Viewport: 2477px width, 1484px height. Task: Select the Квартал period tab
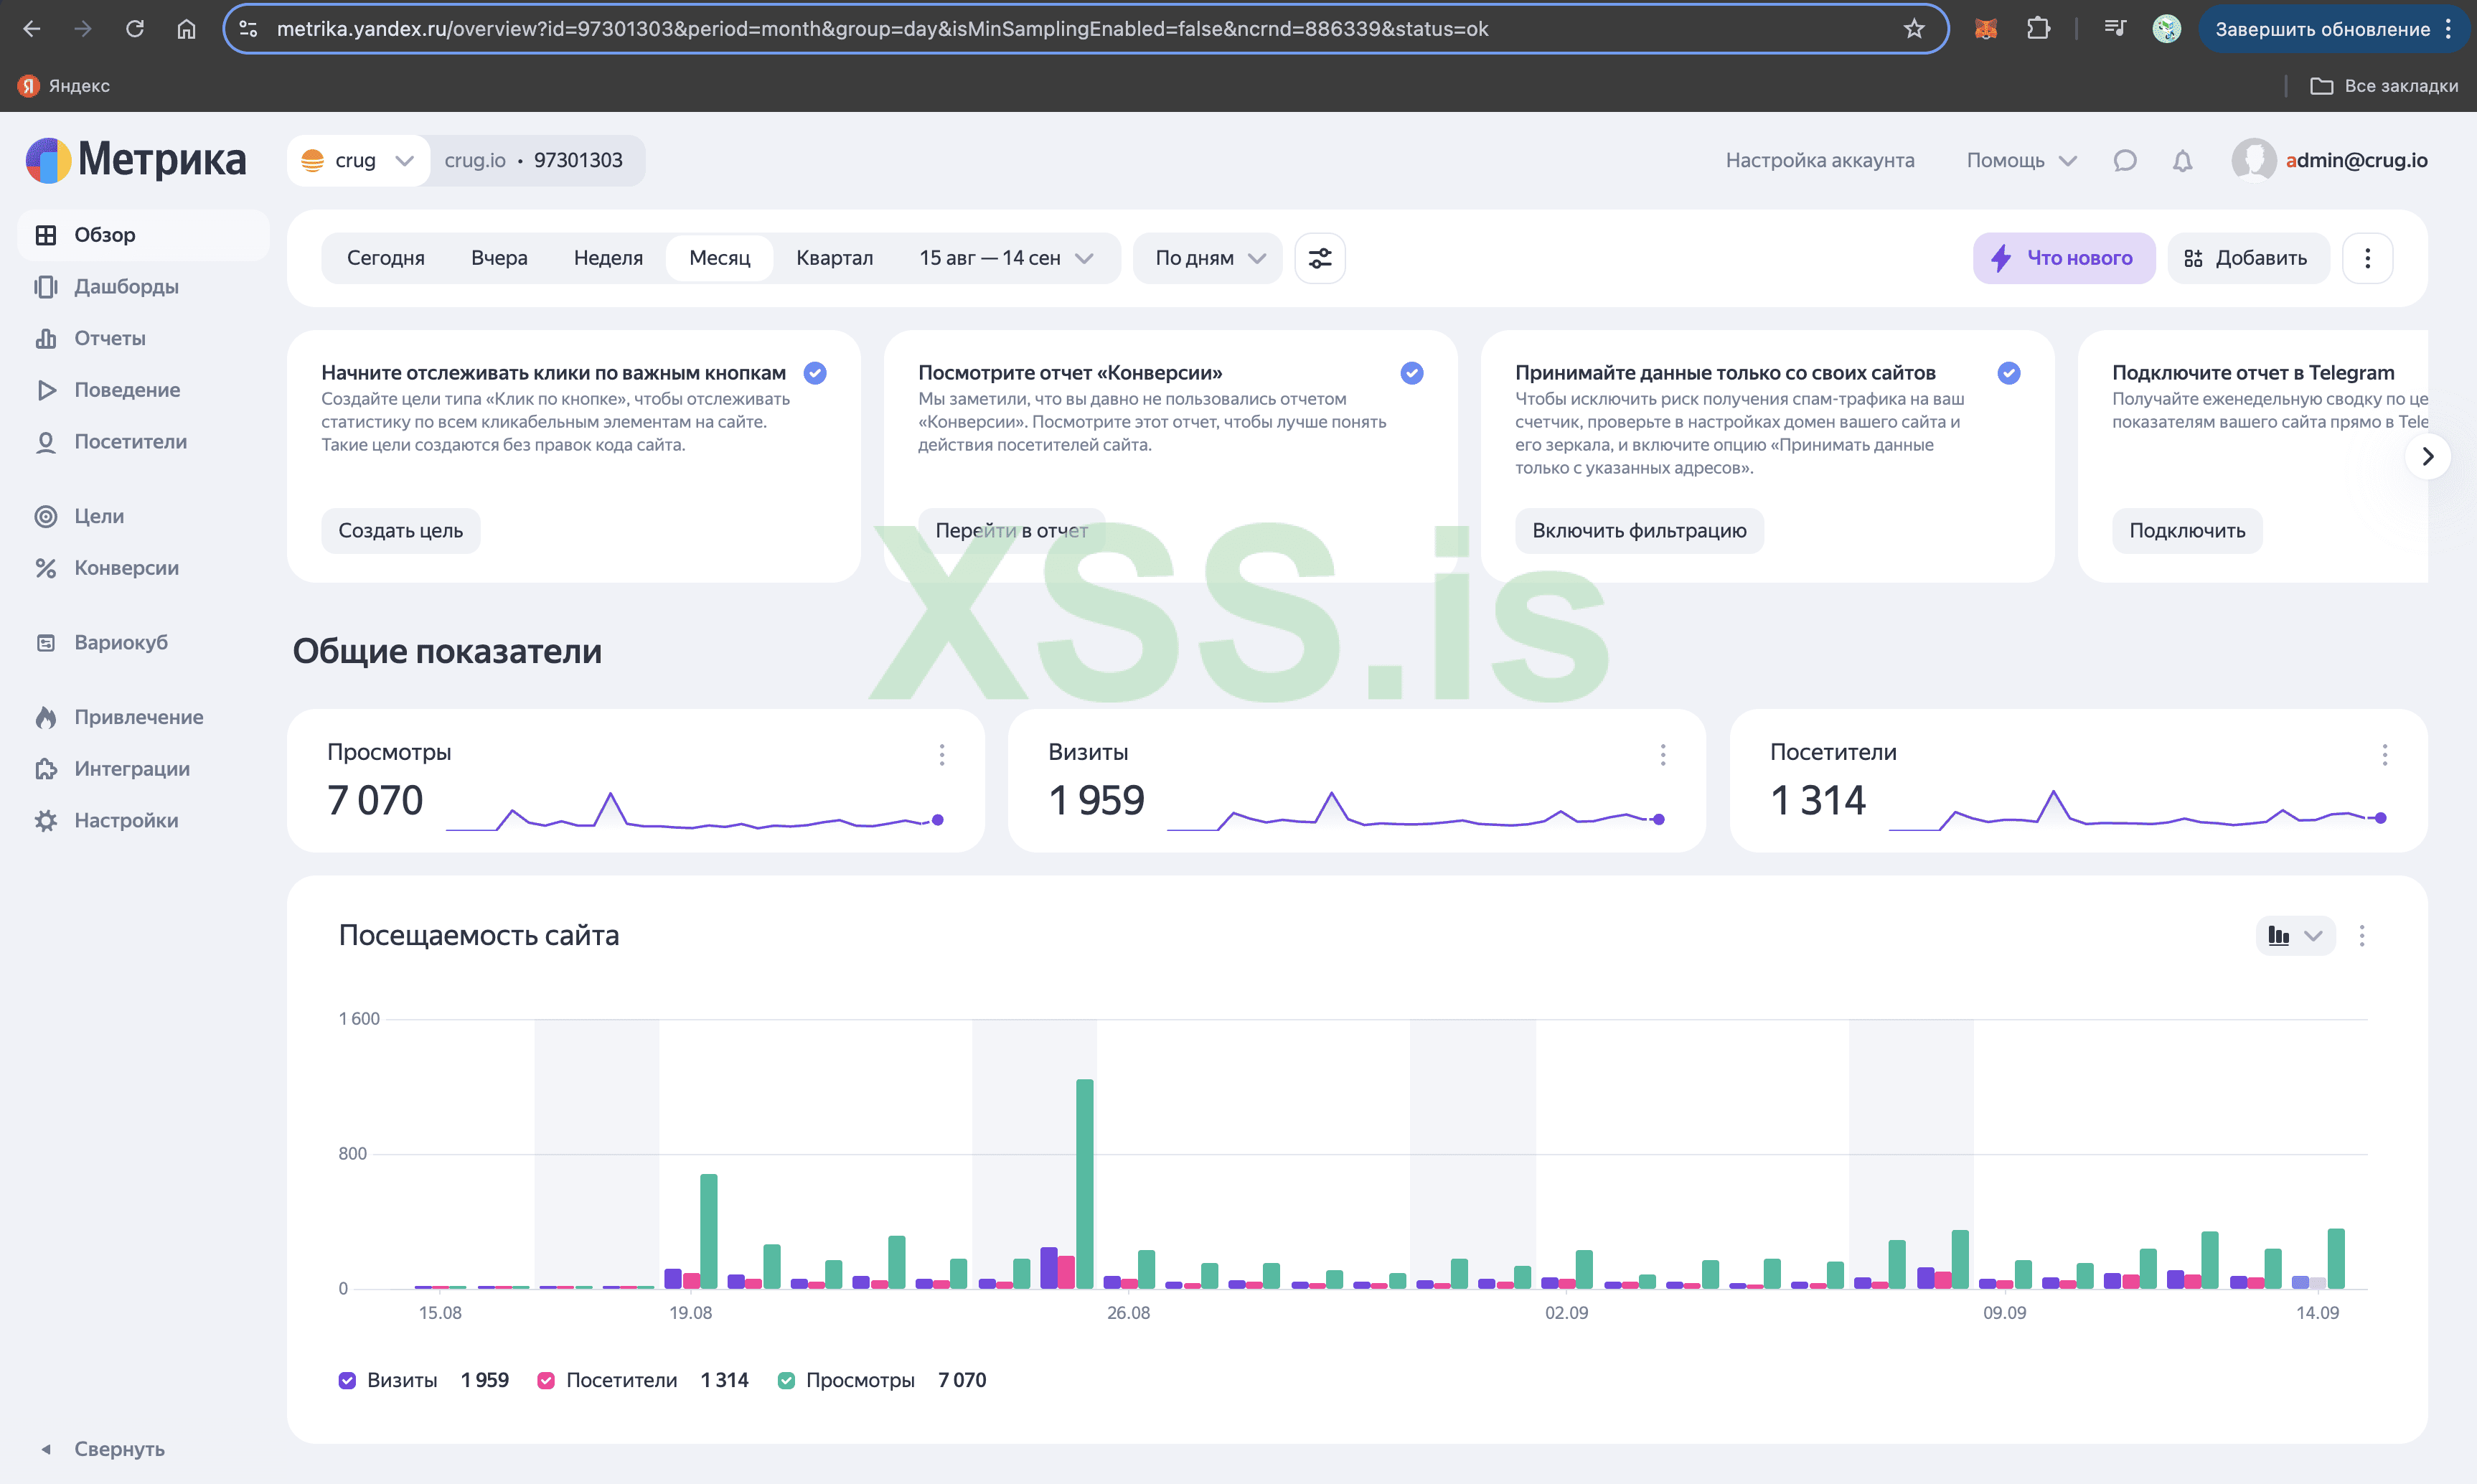click(x=834, y=258)
